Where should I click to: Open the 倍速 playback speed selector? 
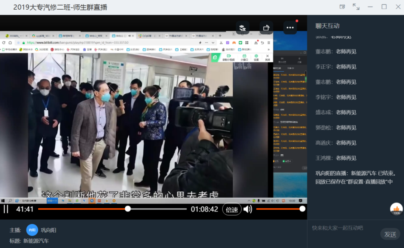[x=232, y=210]
